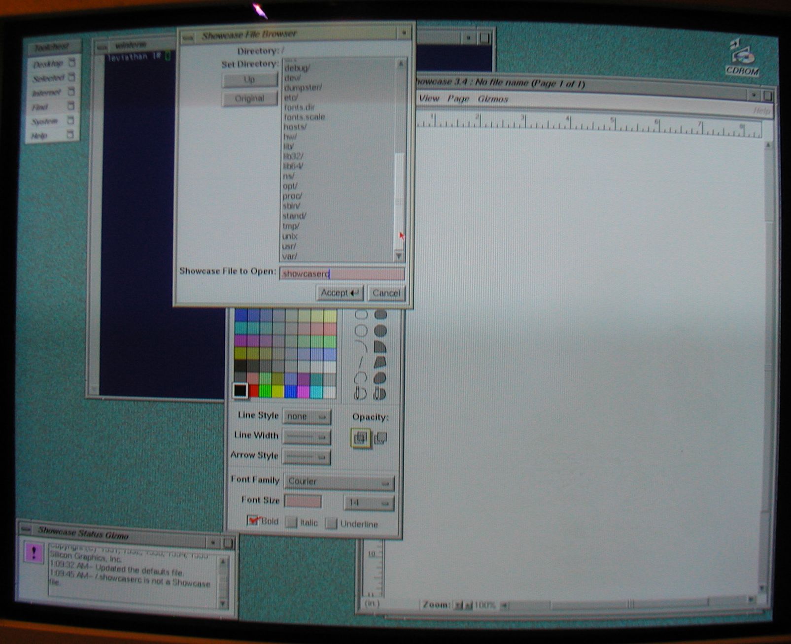
Task: Select the filled polygon tool
Action: tap(380, 363)
